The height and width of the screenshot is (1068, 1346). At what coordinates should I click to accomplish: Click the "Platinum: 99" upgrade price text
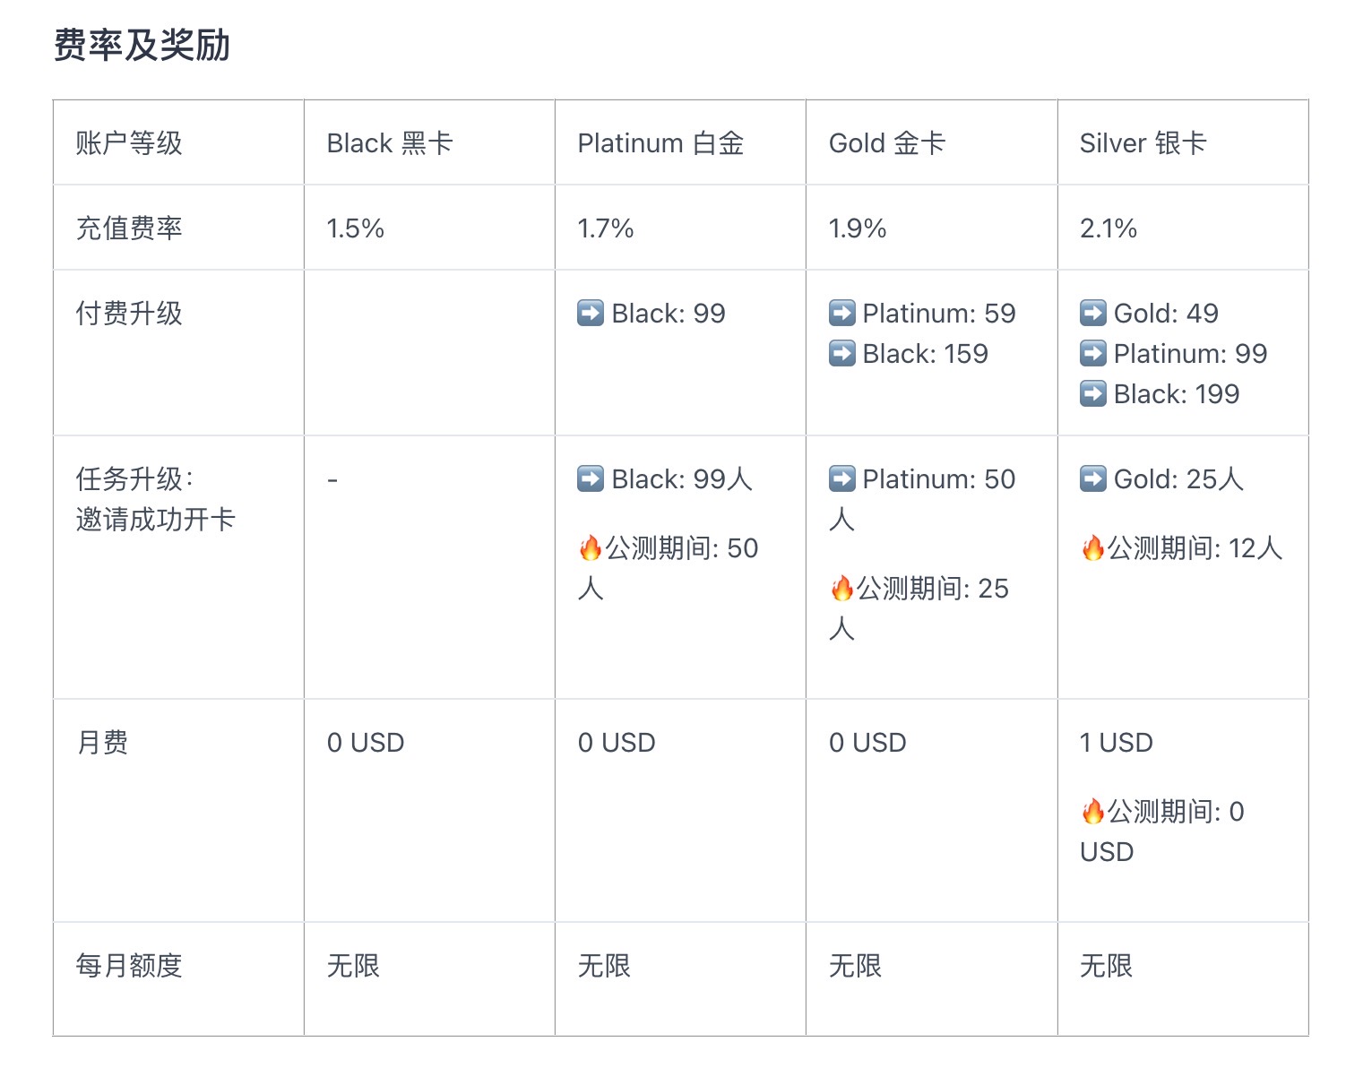click(x=1190, y=354)
